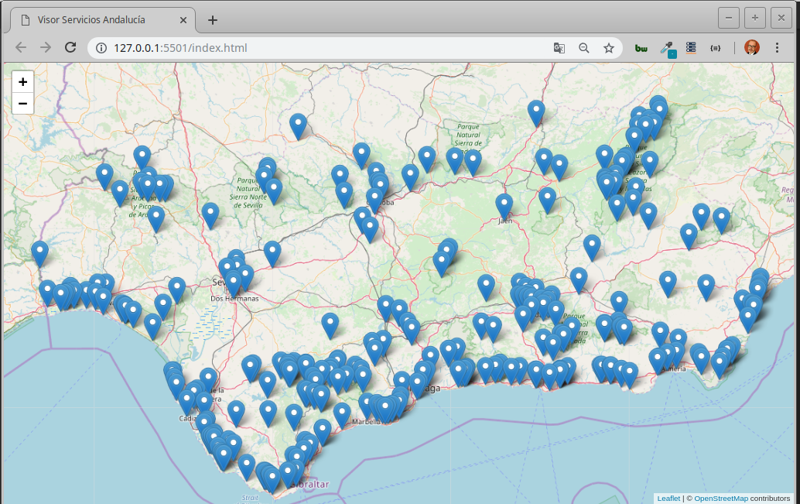Click the OpenStreetMap contributors link
Image resolution: width=800 pixels, height=504 pixels.
click(721, 498)
